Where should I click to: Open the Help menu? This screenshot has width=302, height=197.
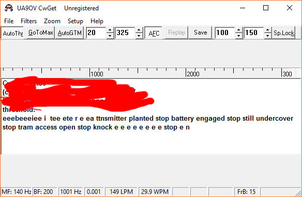click(x=97, y=21)
